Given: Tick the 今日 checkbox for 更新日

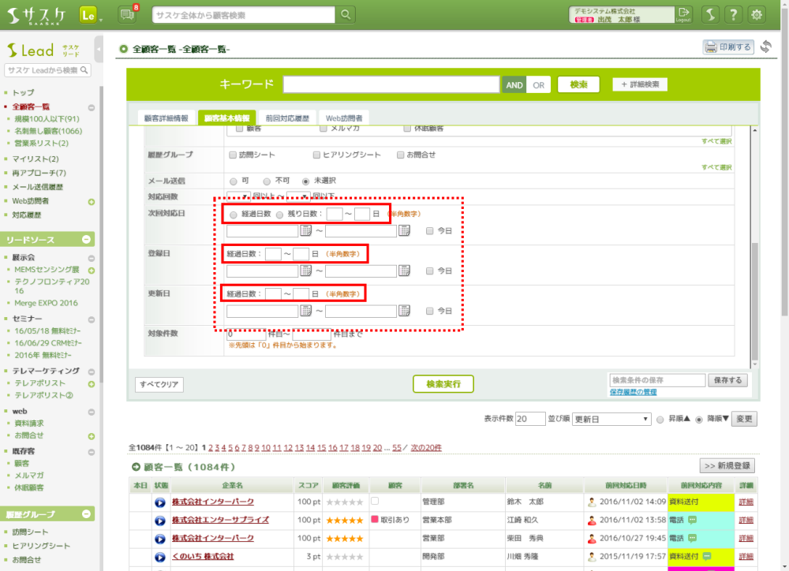Looking at the screenshot, I should [x=429, y=311].
